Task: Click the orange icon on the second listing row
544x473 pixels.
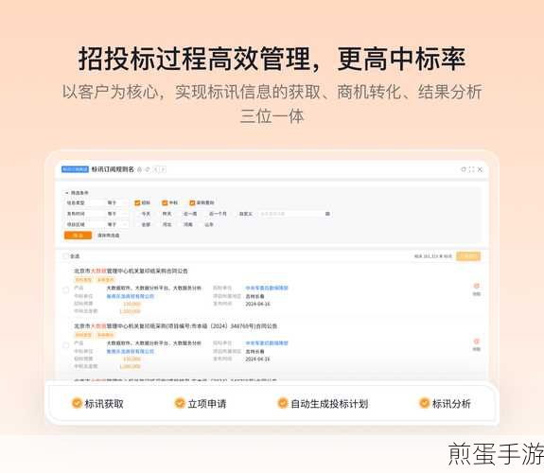Action: pyautogui.click(x=476, y=342)
